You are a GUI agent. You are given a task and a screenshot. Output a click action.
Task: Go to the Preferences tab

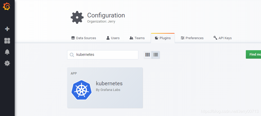[192, 38]
